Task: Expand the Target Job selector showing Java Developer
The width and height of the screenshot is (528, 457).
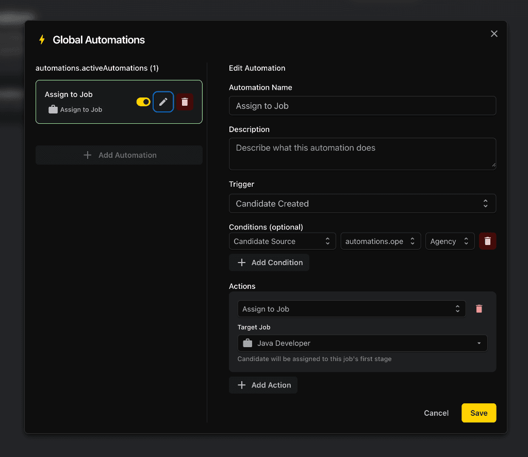Action: pyautogui.click(x=362, y=342)
